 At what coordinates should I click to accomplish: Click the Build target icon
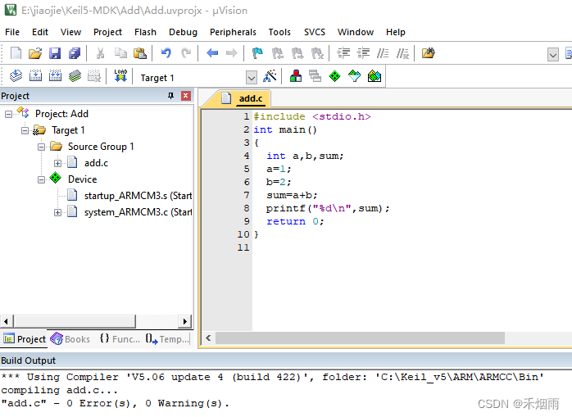(35, 77)
